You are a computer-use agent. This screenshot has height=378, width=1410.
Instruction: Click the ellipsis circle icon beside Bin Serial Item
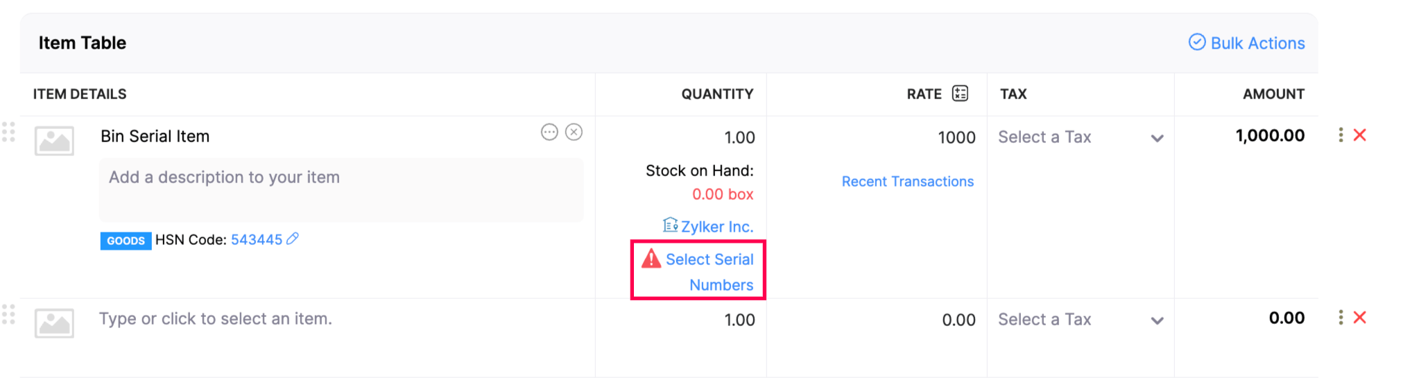549,132
